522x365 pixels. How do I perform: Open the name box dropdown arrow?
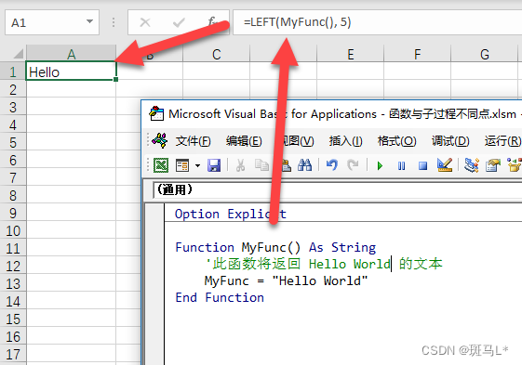pyautogui.click(x=89, y=21)
